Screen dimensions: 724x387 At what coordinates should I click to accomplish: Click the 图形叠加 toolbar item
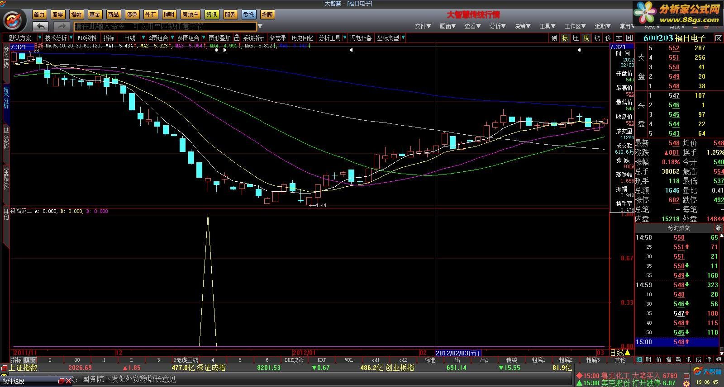pyautogui.click(x=219, y=38)
